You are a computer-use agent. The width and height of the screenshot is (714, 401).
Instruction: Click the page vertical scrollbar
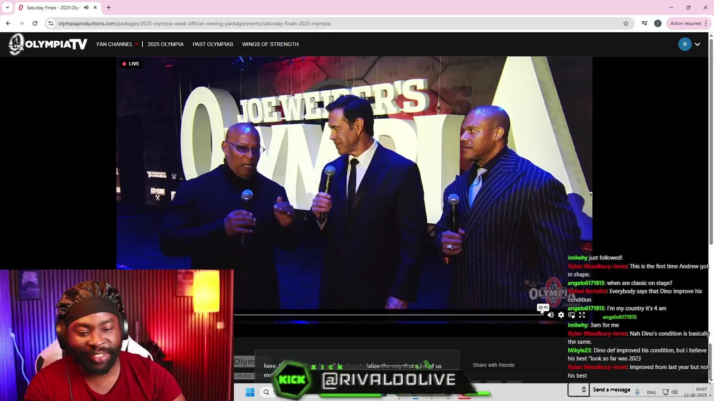(711, 141)
